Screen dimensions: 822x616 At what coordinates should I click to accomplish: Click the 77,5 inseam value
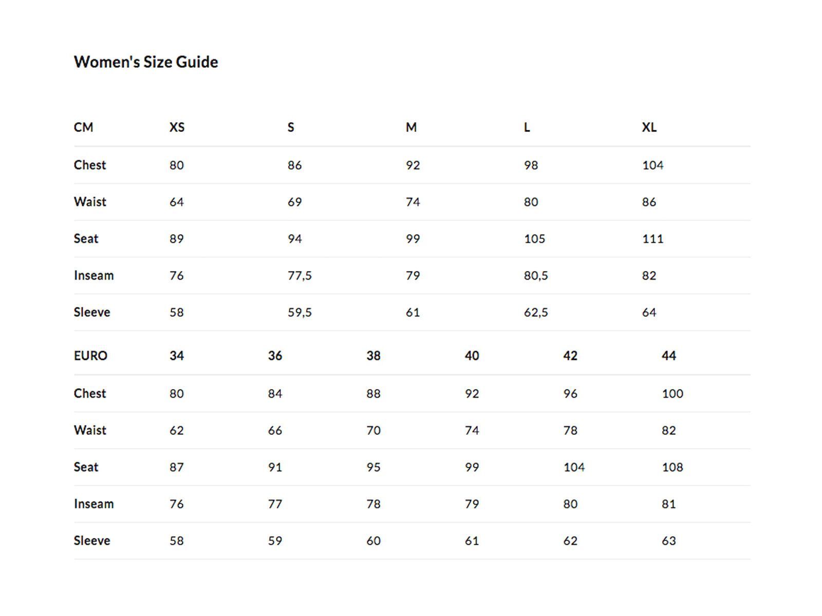[x=300, y=276]
